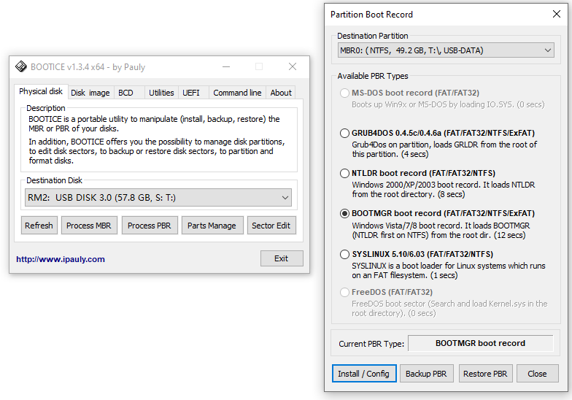The width and height of the screenshot is (572, 400).
Task: Open Destination Disk dropdown in BOOTICE
Action: tap(158, 197)
